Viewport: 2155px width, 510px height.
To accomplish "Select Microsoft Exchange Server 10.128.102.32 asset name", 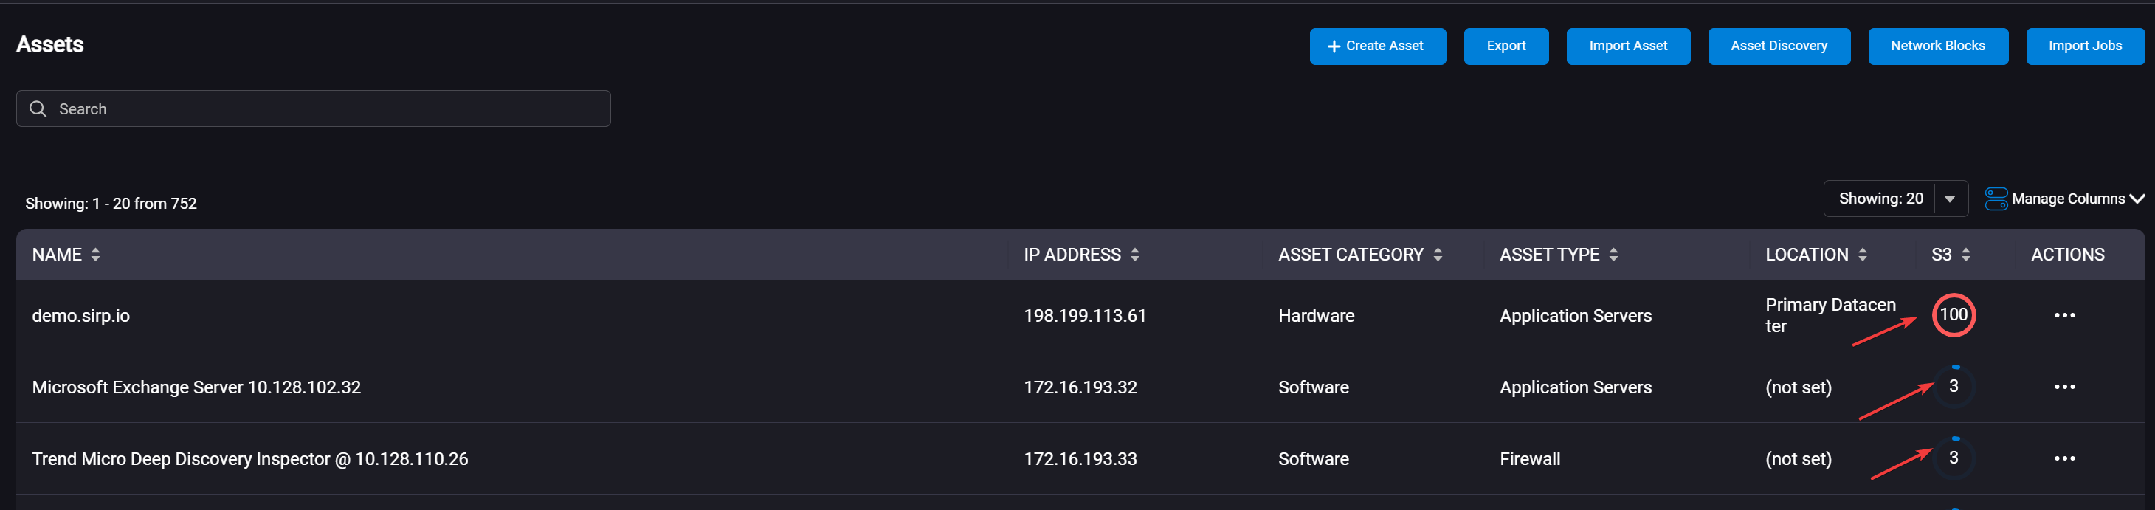I will coord(196,388).
